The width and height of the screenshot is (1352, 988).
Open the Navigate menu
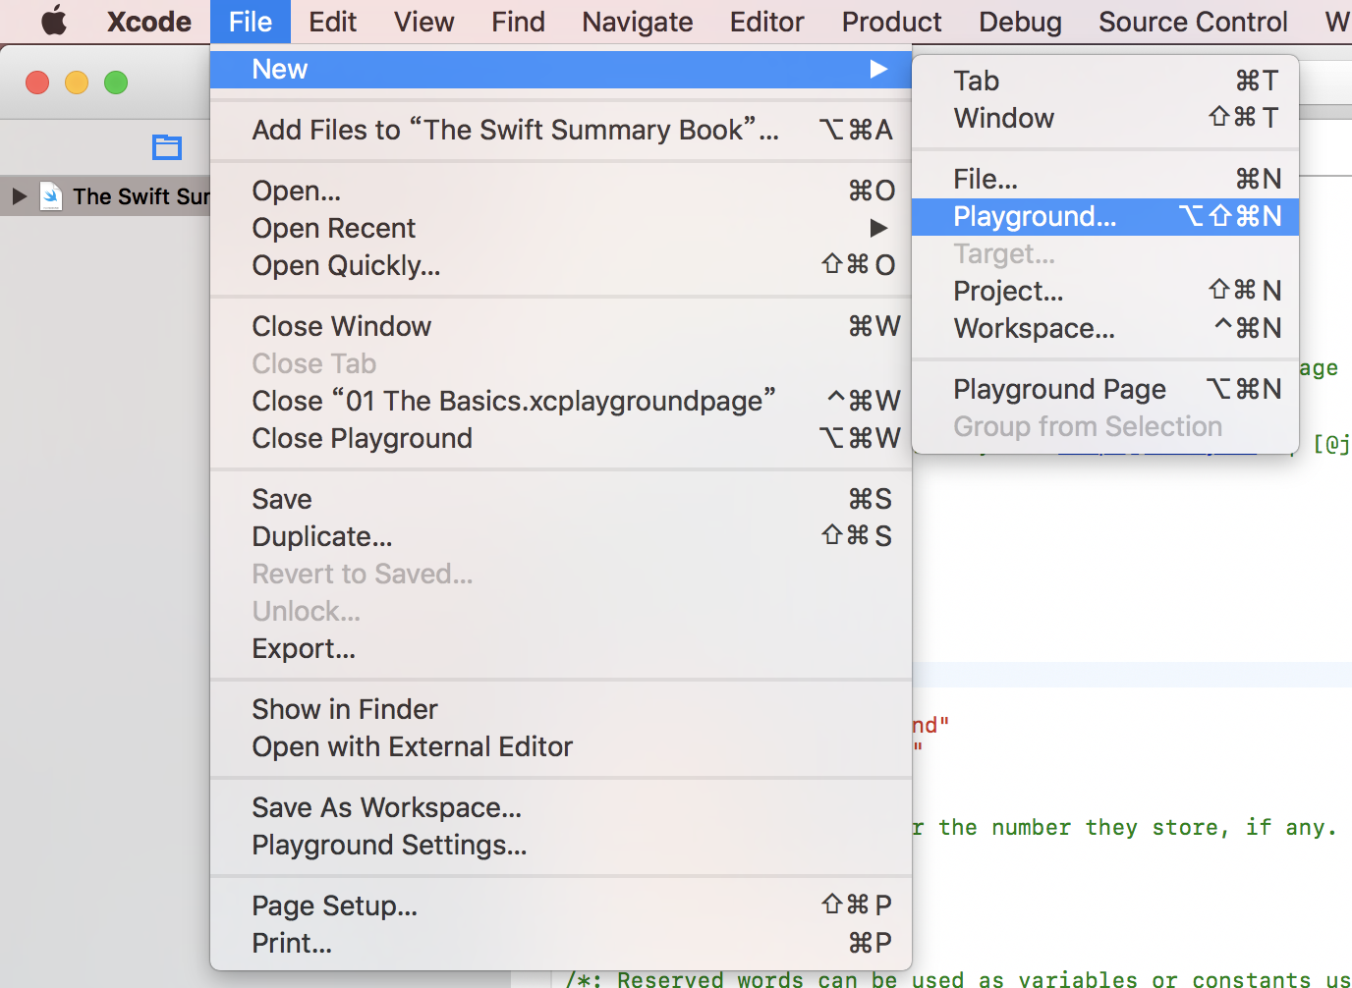[637, 22]
